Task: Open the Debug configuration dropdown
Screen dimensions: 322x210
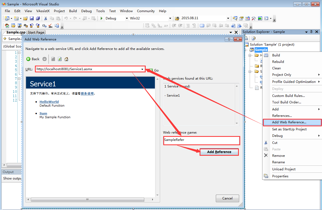Action: [127, 18]
